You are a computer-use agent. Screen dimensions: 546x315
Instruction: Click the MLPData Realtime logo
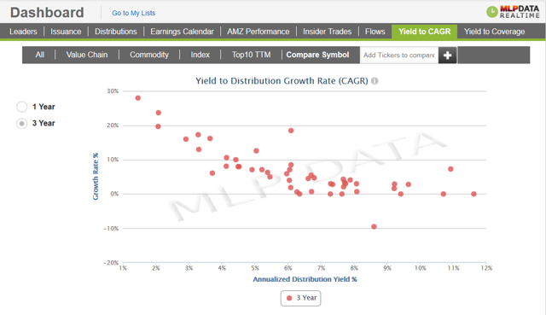513,12
